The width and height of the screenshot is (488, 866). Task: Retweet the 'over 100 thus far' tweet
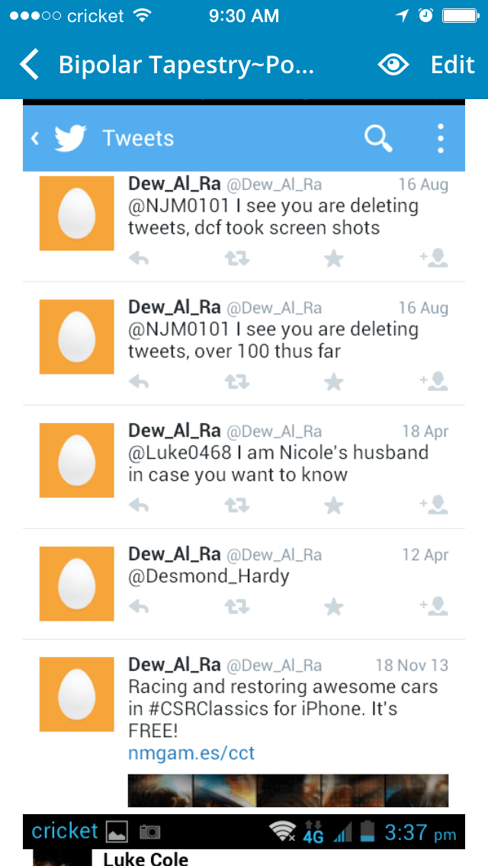pos(237,381)
